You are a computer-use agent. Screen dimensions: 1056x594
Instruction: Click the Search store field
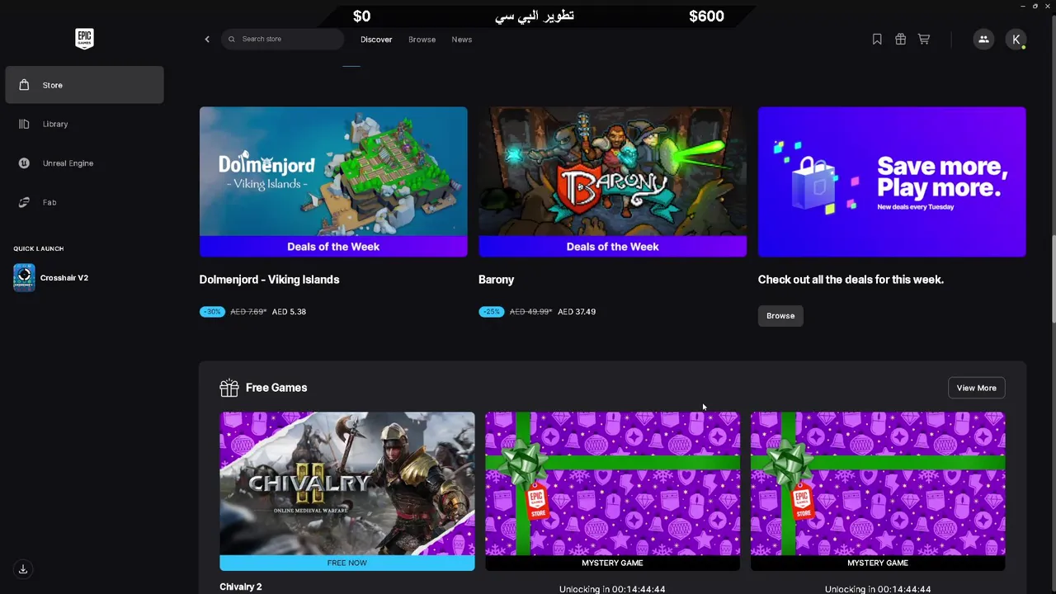click(282, 39)
